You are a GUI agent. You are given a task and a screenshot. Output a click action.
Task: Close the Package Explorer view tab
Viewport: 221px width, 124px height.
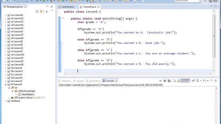coord(25,7)
